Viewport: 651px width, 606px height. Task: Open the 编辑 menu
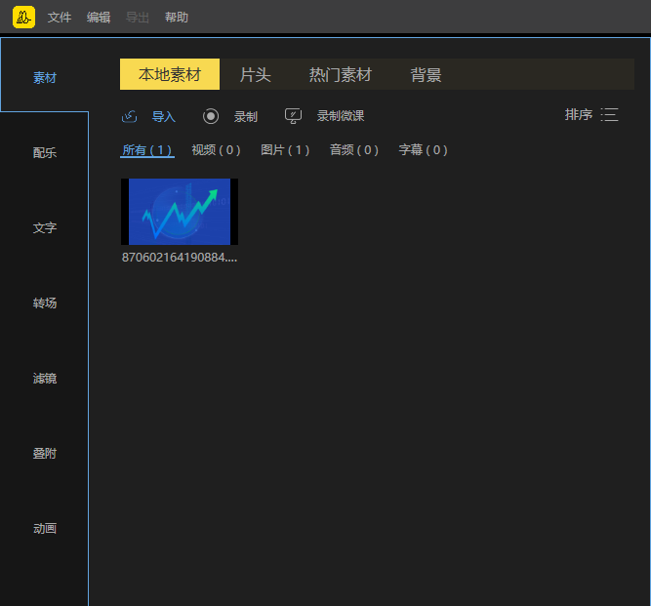click(99, 18)
